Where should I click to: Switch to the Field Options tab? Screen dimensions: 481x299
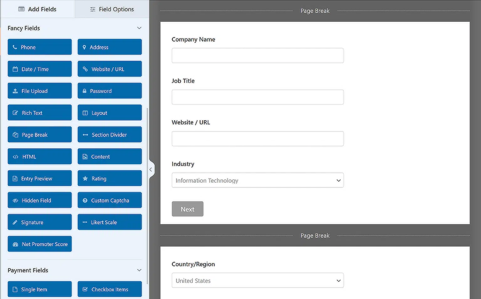point(111,9)
